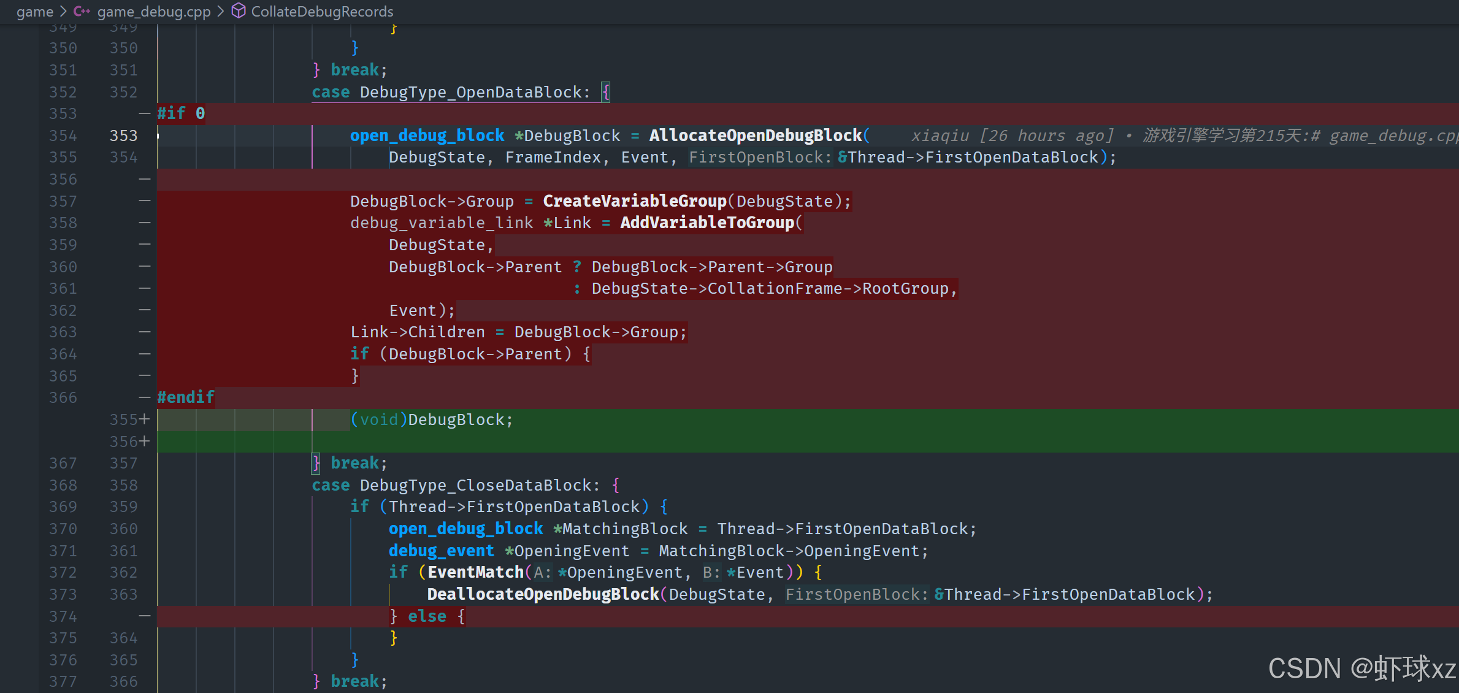The width and height of the screenshot is (1459, 693).
Task: Click the minus marker on CreateVariableGroup line
Action: tap(145, 201)
